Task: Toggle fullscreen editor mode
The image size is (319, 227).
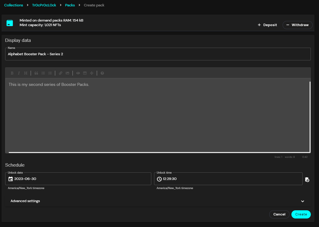Action: (x=92, y=73)
